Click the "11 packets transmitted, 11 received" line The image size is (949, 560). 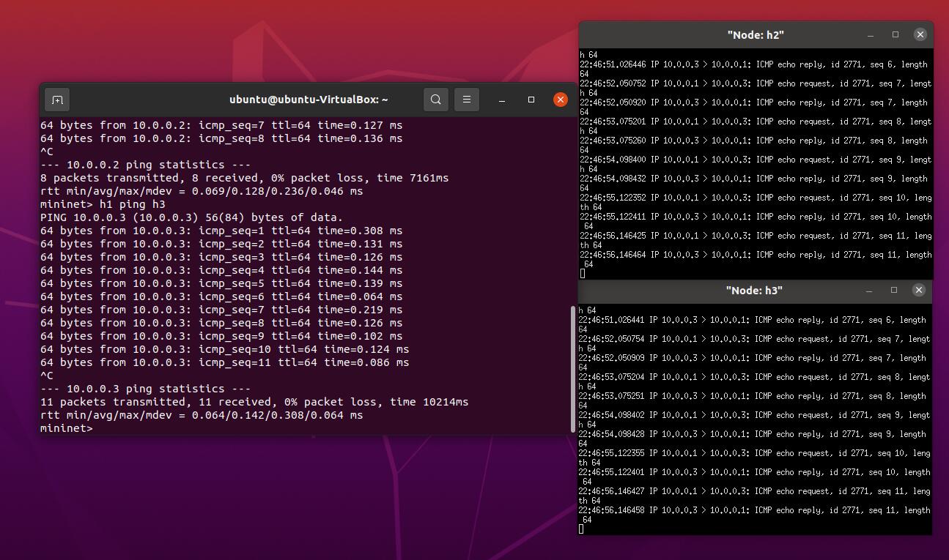(254, 402)
